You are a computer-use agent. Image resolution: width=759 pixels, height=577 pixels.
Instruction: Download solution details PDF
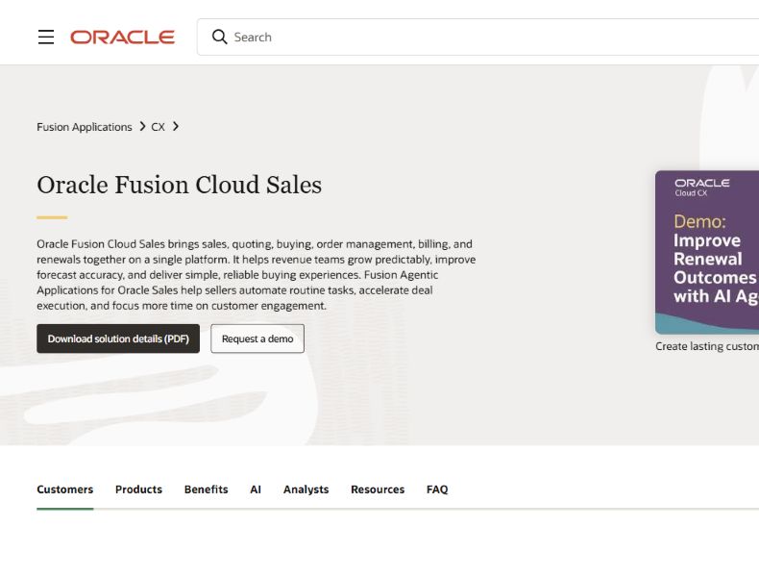(x=118, y=339)
